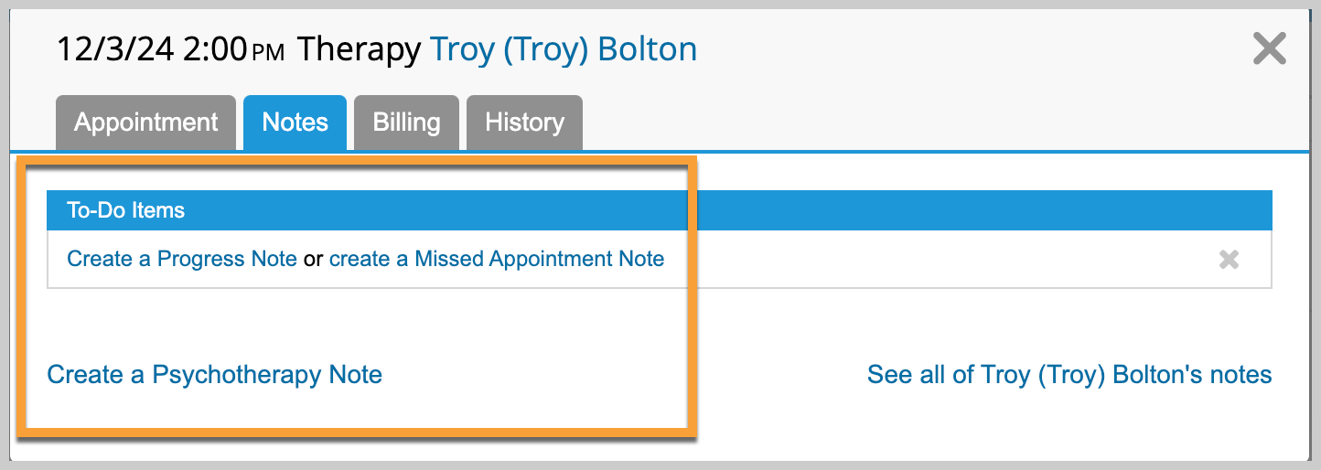1321x470 pixels.
Task: Create a Missed Appointment Note
Action: pyautogui.click(x=497, y=259)
